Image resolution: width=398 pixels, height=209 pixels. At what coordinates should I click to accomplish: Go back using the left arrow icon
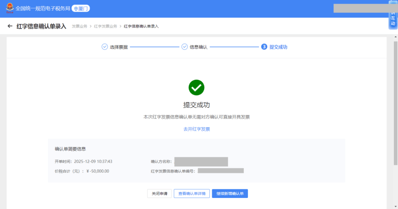pos(10,26)
